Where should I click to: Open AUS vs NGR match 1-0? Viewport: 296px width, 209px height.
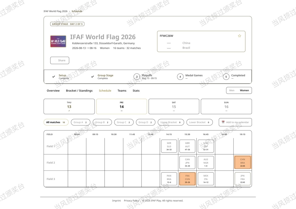[206, 162]
